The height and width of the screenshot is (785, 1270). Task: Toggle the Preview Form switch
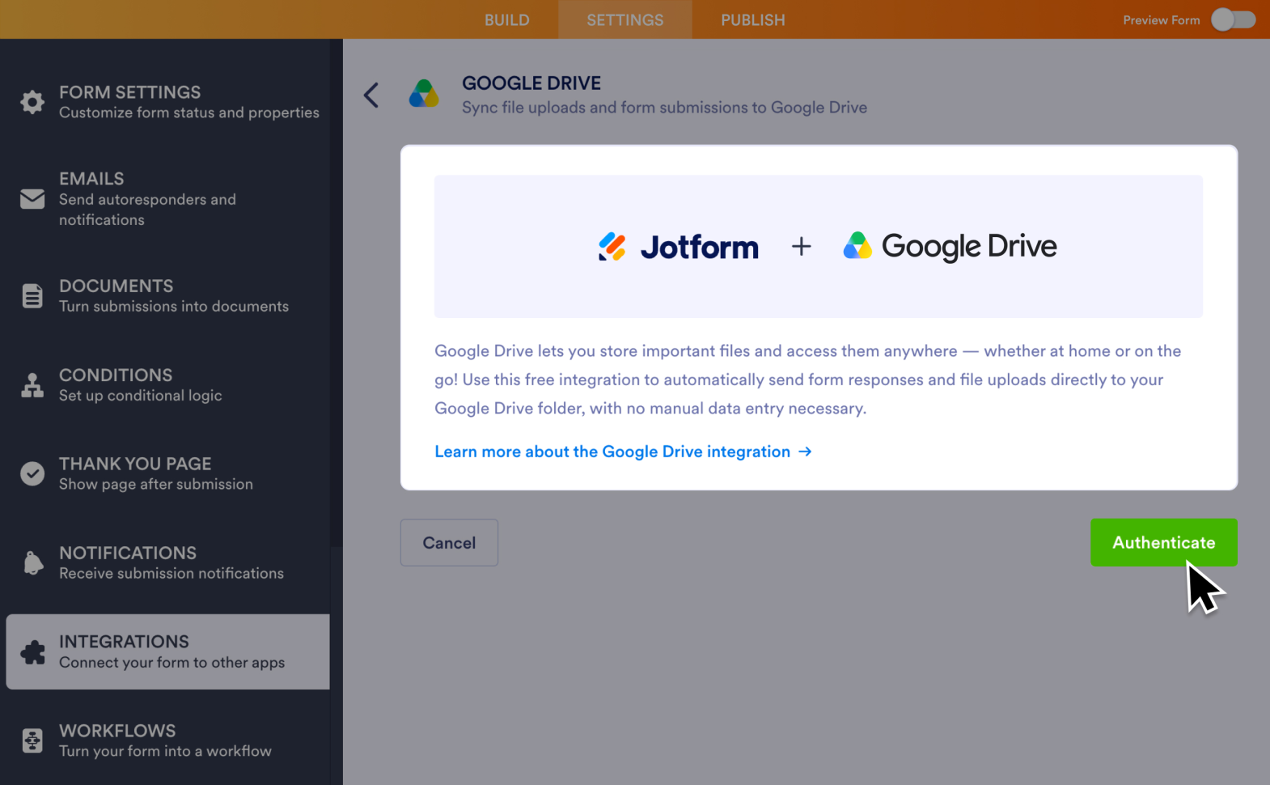1233,19
